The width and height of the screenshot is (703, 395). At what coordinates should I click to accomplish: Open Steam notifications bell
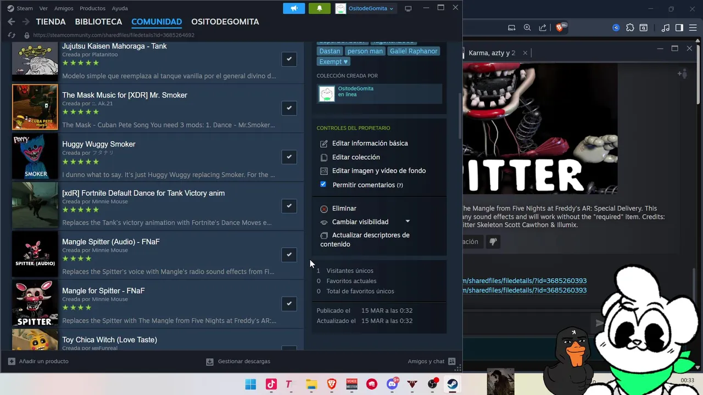(319, 8)
